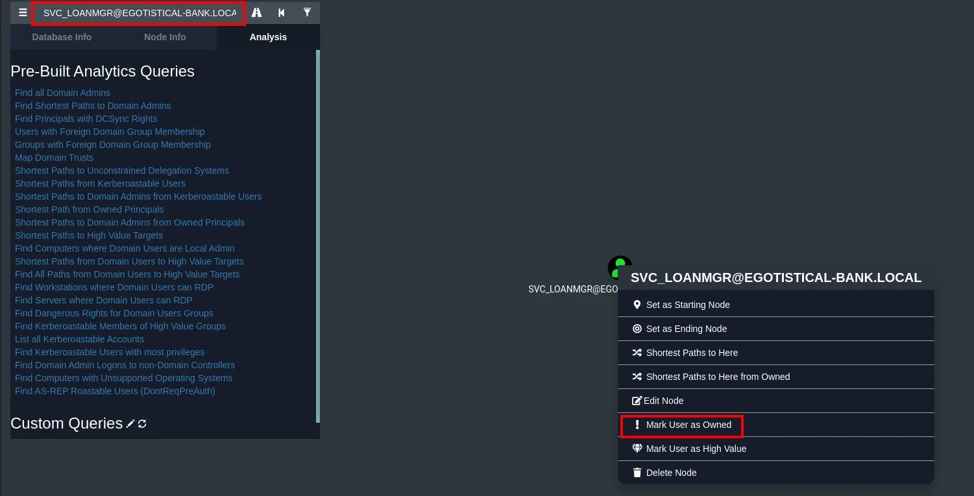Click the back step icon
974x496 pixels.
(x=282, y=12)
